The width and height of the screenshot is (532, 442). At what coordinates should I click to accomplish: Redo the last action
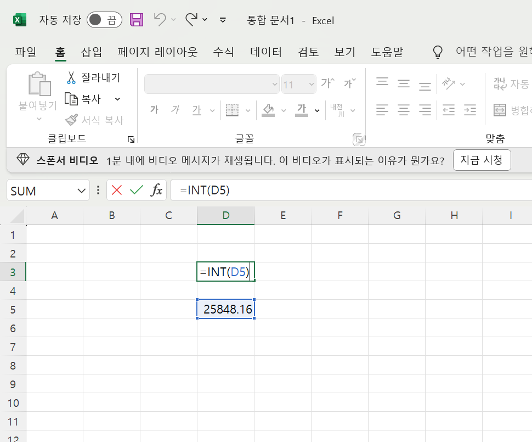(x=191, y=20)
